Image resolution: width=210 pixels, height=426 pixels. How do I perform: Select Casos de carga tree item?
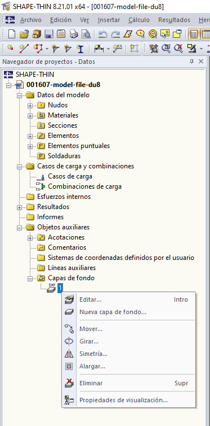pos(70,176)
